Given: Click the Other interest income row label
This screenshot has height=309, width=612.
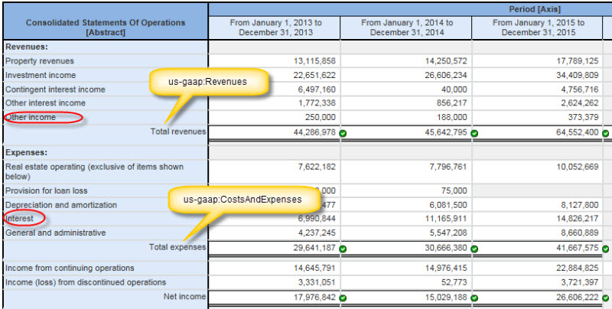Looking at the screenshot, I should click(x=45, y=103).
